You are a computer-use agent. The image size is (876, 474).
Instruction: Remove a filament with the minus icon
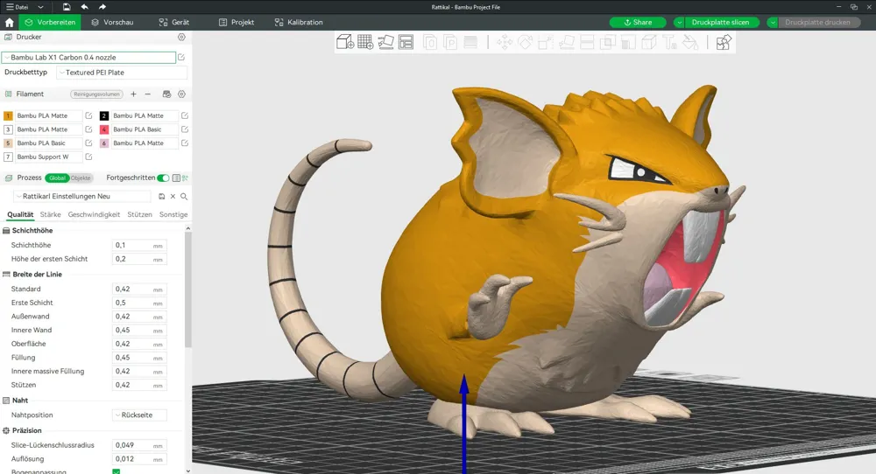click(147, 94)
